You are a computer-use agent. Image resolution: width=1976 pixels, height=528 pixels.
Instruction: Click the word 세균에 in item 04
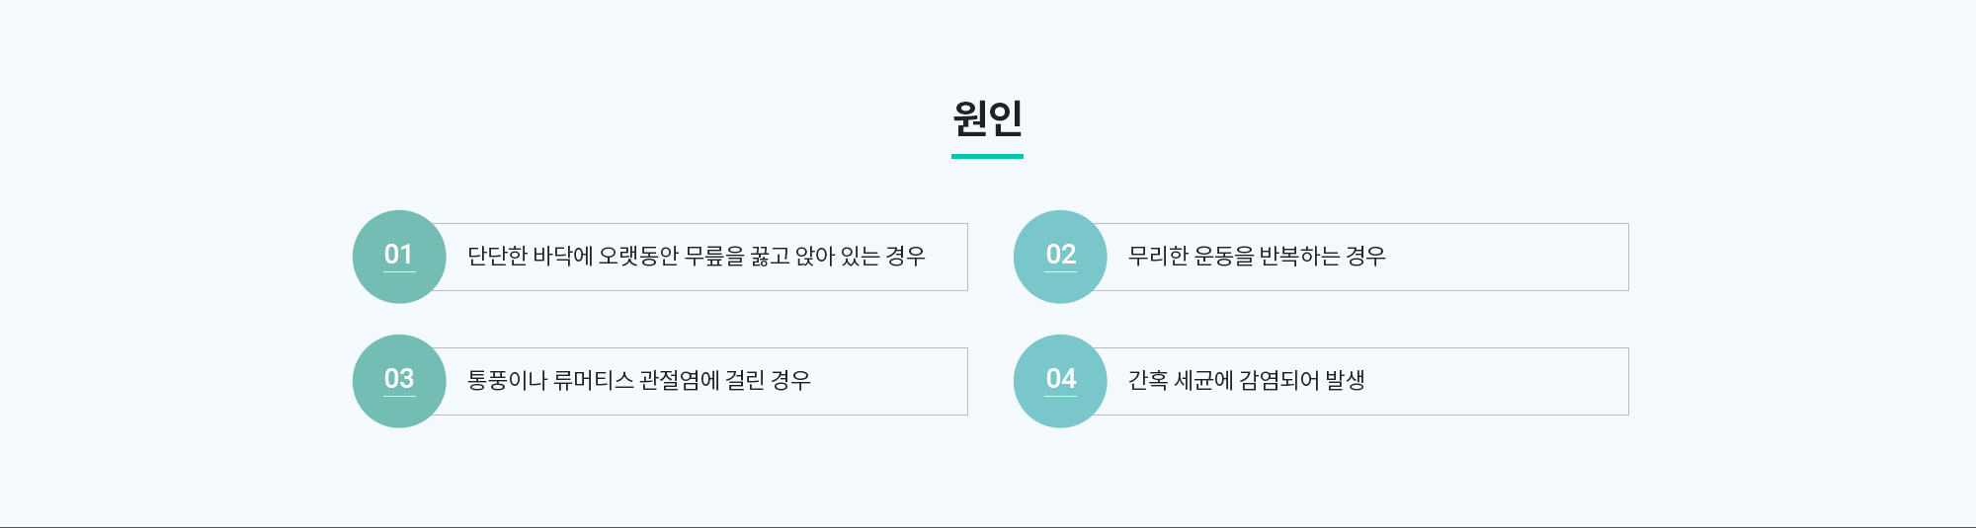1204,381
